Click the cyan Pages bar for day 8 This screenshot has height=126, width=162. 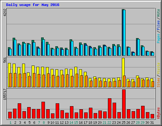[x=44, y=48]
